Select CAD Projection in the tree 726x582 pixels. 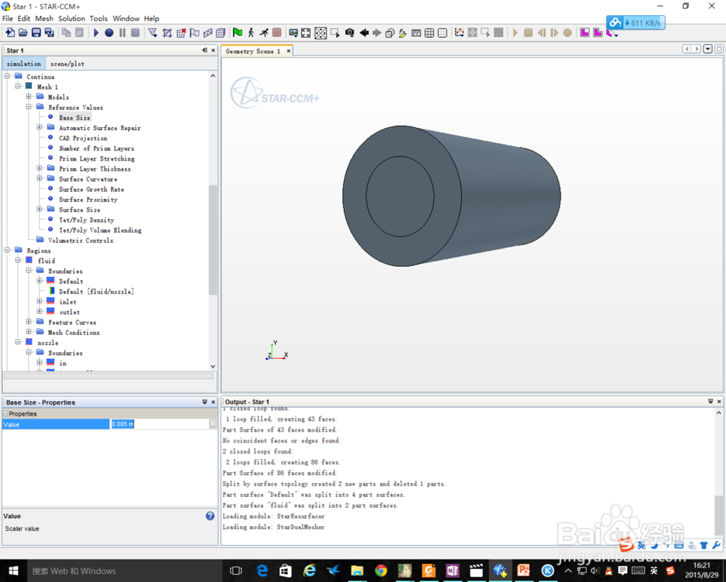tap(83, 138)
